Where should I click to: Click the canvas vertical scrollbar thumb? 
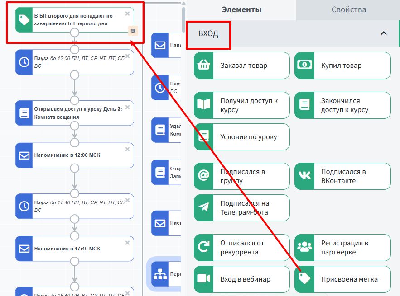(183, 20)
